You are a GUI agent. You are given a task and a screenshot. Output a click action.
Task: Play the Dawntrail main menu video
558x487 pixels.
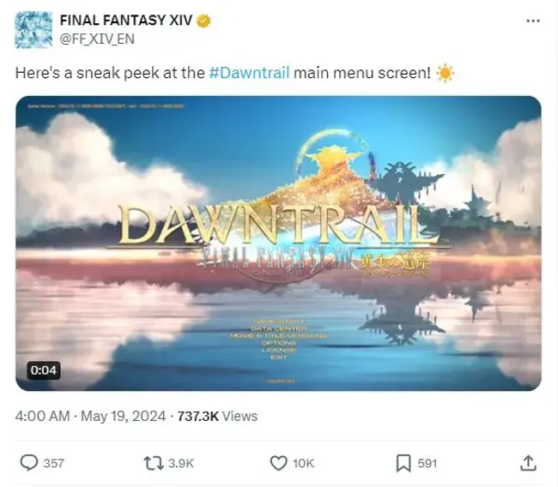click(279, 243)
